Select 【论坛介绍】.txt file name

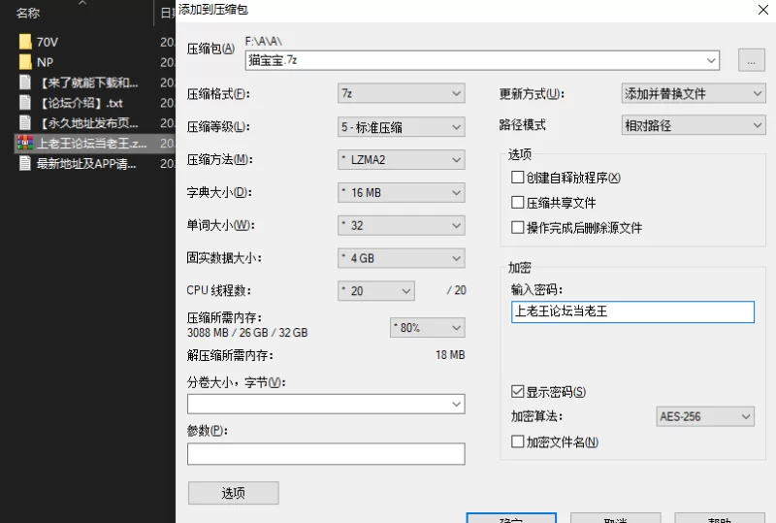(x=81, y=103)
